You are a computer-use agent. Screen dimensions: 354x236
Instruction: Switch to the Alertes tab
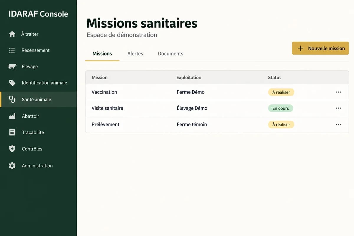tap(135, 54)
